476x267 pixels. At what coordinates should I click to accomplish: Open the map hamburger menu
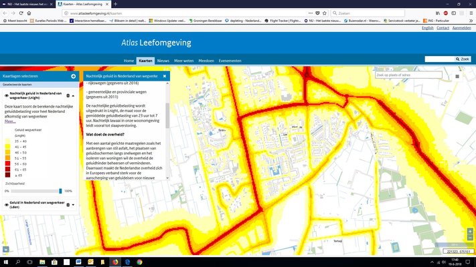(x=457, y=76)
